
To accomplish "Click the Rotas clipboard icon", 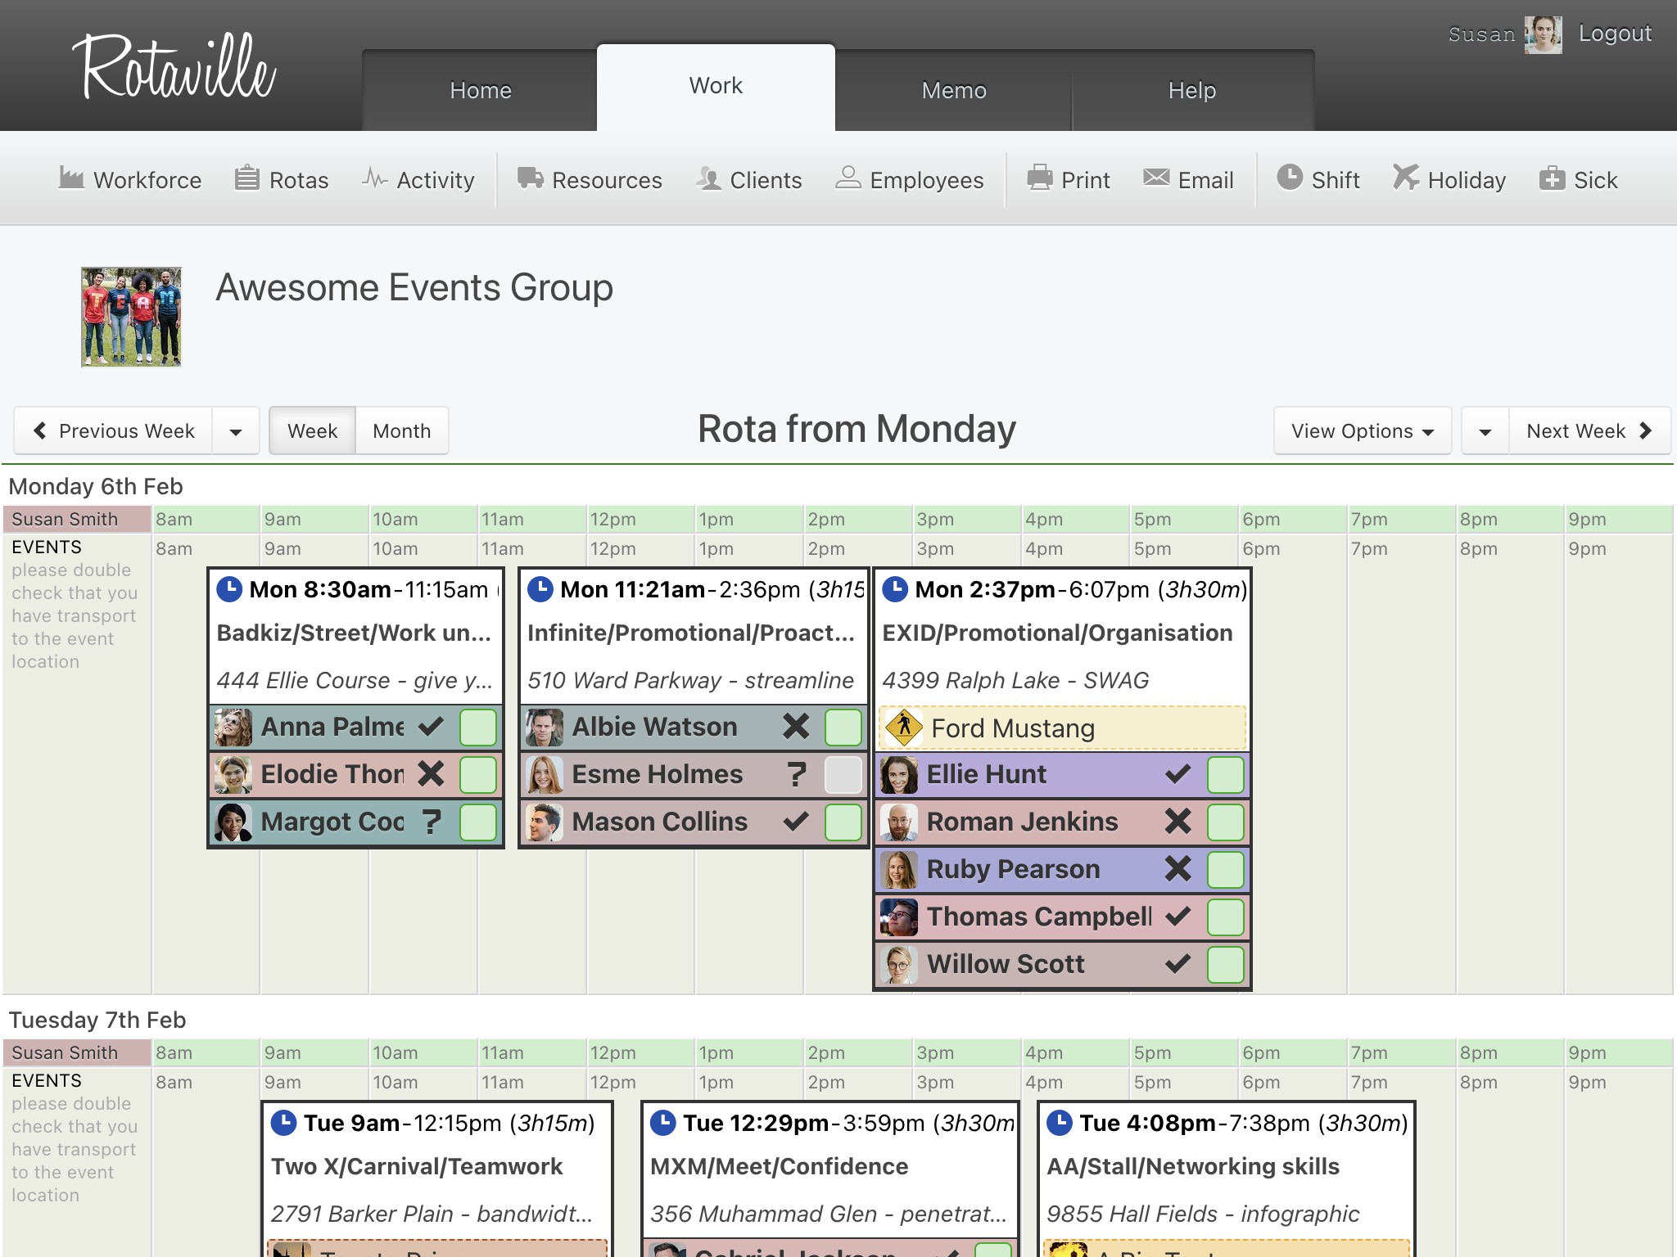I will click(246, 178).
